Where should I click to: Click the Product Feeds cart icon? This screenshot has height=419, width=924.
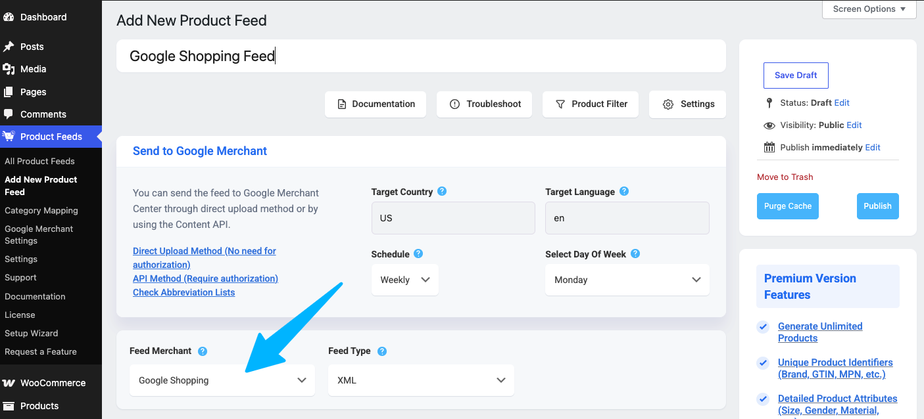click(9, 137)
